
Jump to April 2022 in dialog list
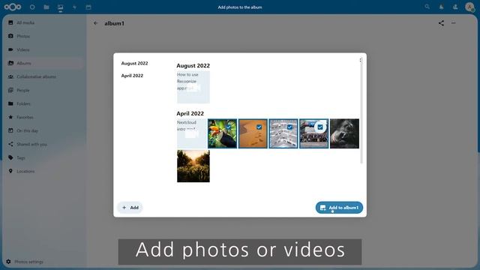coord(132,76)
